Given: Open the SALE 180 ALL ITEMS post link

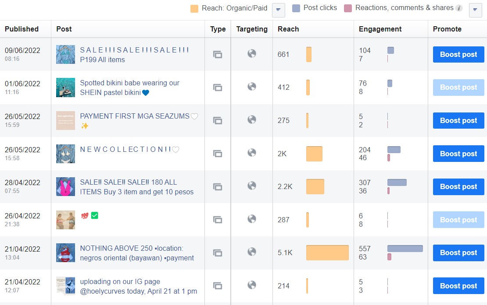Looking at the screenshot, I should [x=136, y=187].
